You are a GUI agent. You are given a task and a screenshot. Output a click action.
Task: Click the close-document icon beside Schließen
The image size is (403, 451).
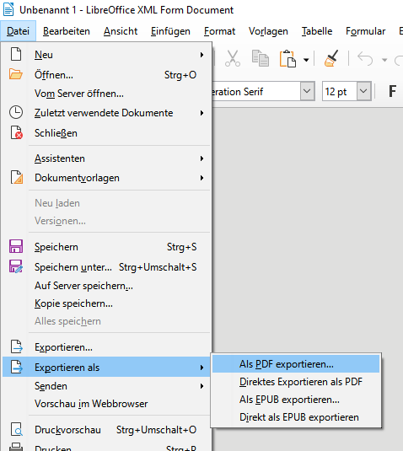17,132
